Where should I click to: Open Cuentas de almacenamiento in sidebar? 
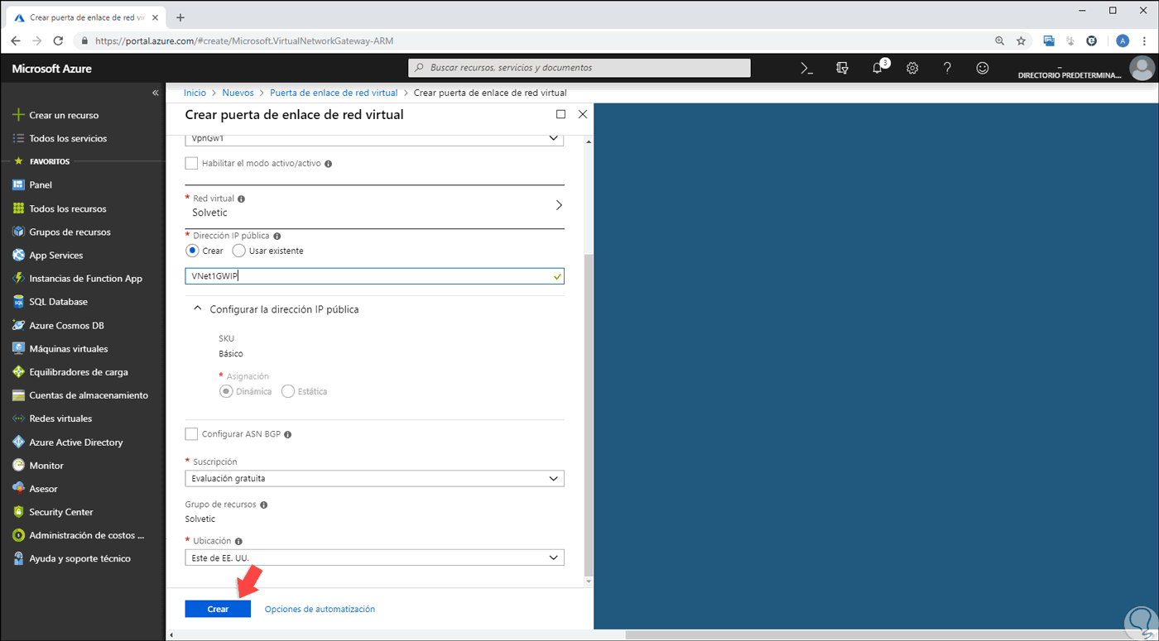pyautogui.click(x=89, y=395)
